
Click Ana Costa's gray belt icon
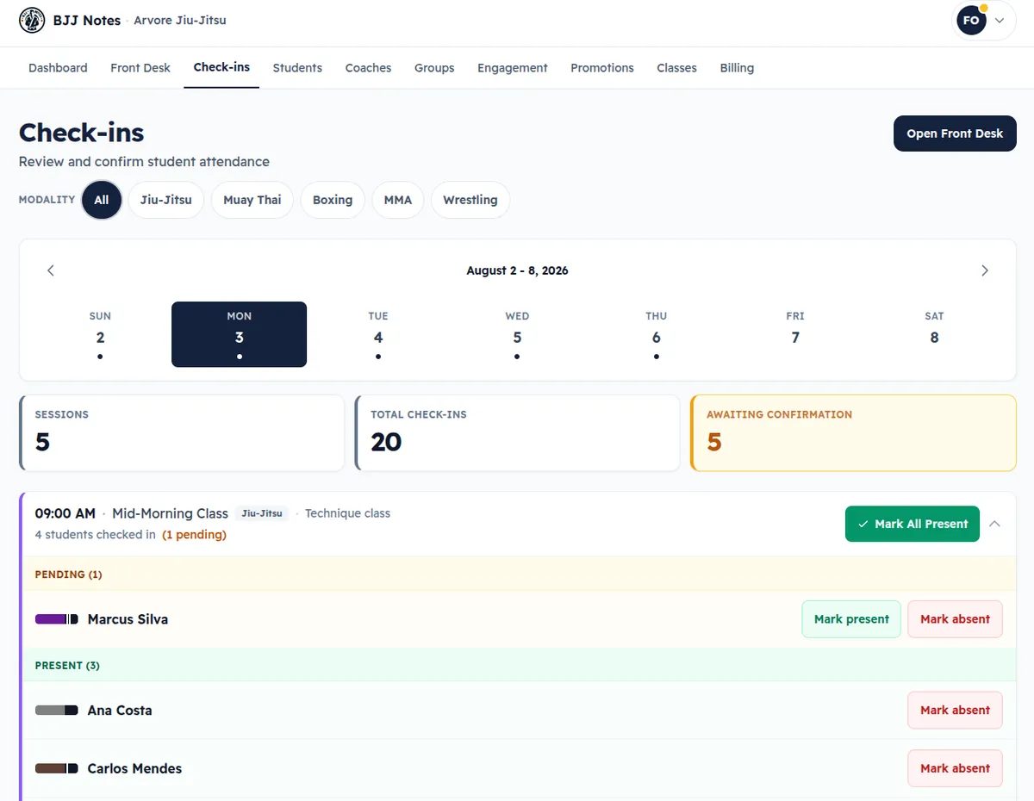57,711
